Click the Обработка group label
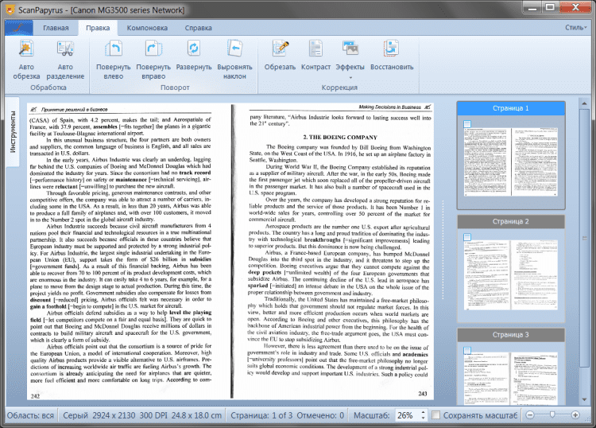The height and width of the screenshot is (428, 596). click(x=48, y=88)
